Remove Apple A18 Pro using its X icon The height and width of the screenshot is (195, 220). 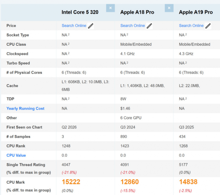[169, 8]
